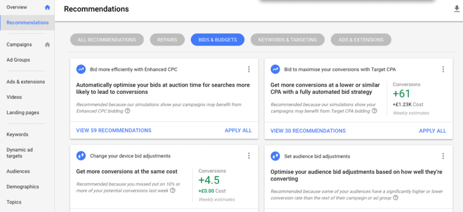463x212 pixels.
Task: Click View 59 Recommendations link
Action: click(113, 130)
